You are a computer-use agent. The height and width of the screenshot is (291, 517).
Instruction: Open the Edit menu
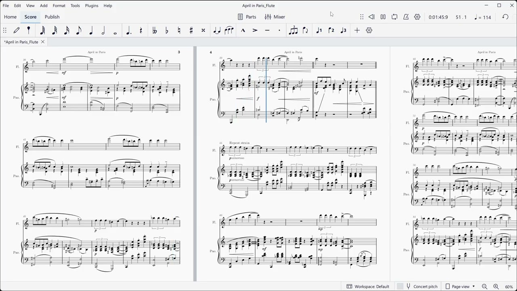click(17, 6)
